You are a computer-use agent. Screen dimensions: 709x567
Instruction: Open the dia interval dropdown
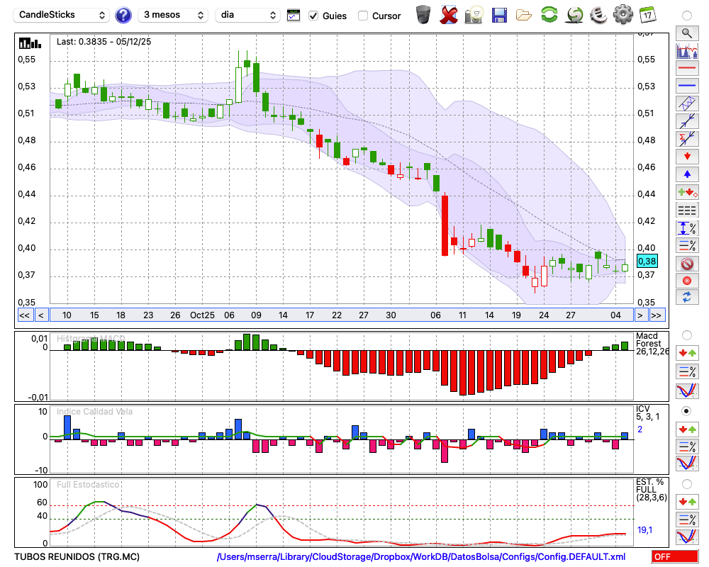point(247,15)
